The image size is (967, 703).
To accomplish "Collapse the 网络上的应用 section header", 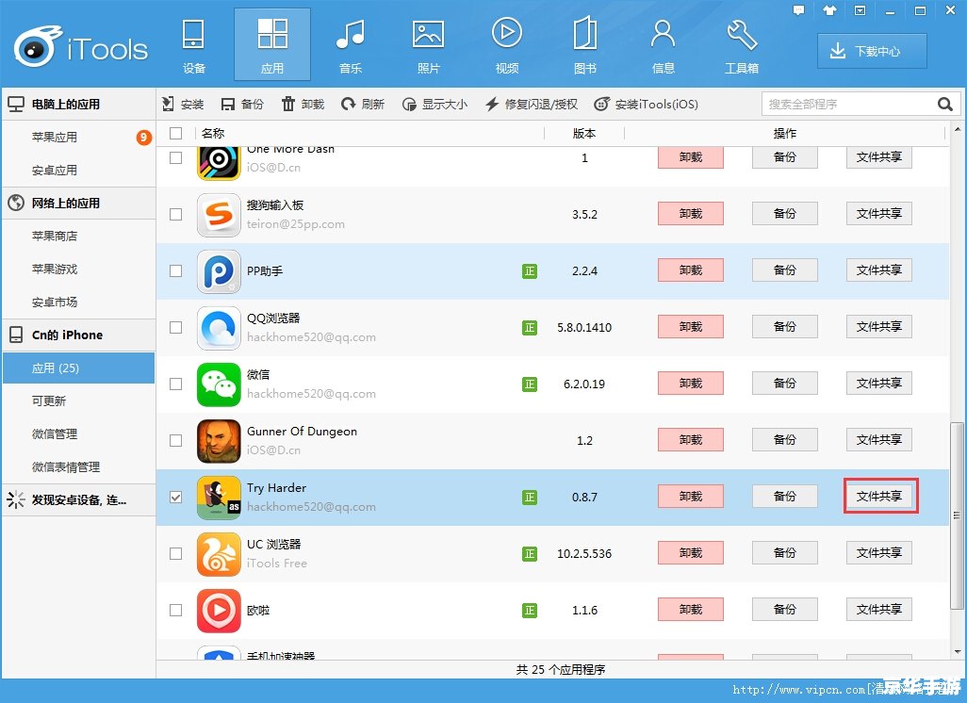I will (78, 203).
